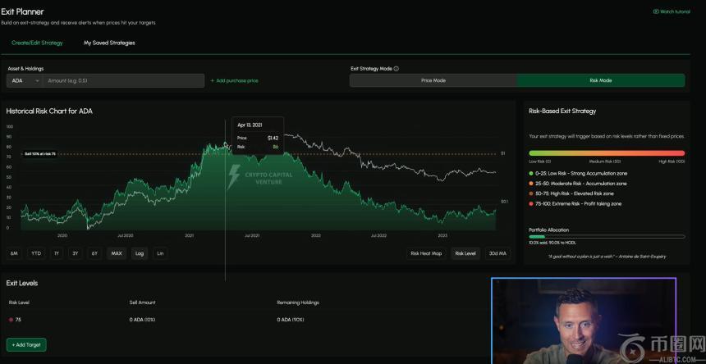The image size is (706, 364).
Task: Switch to Price Mode
Action: pos(433,80)
